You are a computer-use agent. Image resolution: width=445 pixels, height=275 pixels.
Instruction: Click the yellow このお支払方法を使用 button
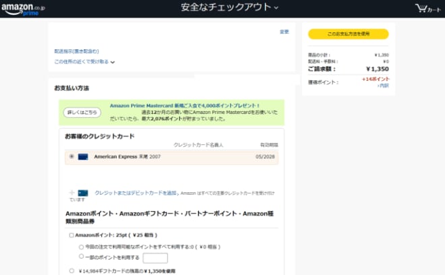point(348,34)
